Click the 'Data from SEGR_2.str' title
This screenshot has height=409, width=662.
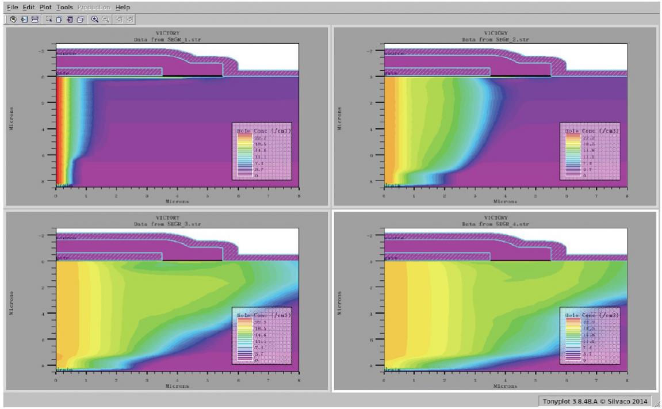tap(495, 40)
